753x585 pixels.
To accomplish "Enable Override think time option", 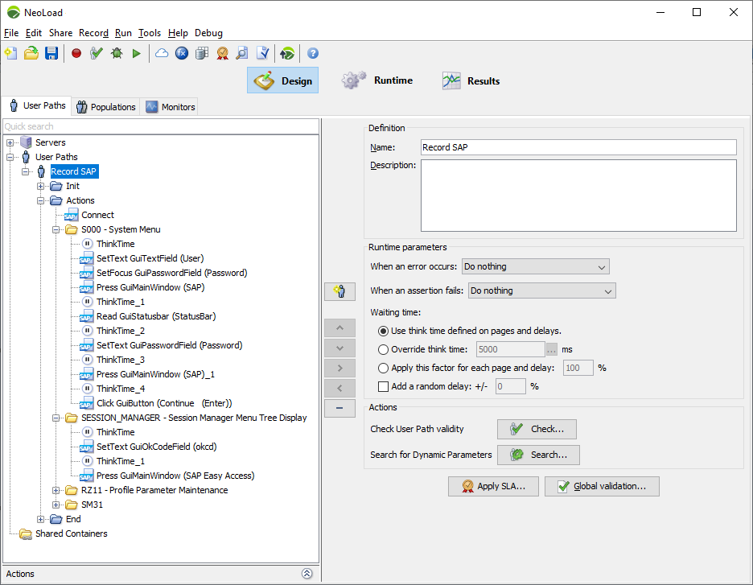I will point(383,349).
